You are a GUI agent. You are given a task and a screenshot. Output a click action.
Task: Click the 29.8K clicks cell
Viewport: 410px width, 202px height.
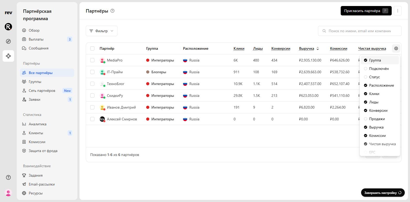coord(238,96)
